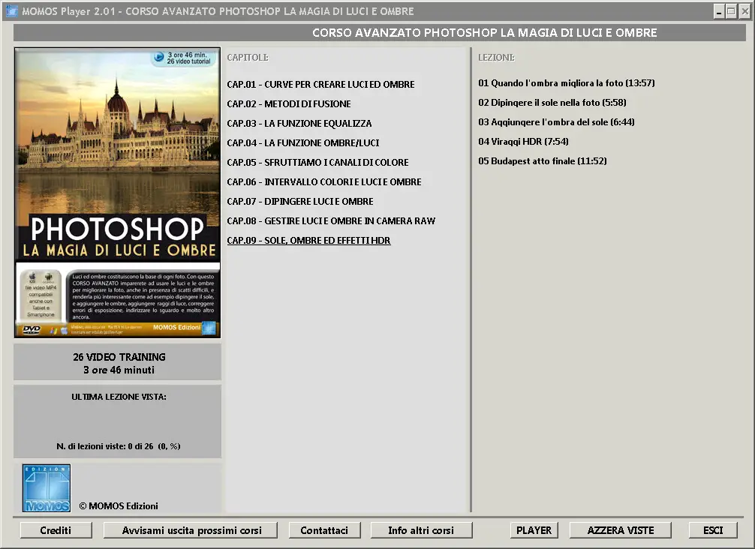
Task: Click the DVD logo on the cover
Action: click(x=32, y=329)
